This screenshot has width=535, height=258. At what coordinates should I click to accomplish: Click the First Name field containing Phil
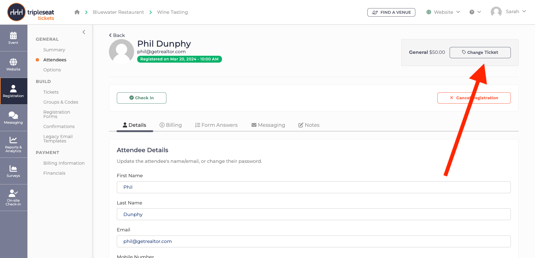pyautogui.click(x=314, y=187)
